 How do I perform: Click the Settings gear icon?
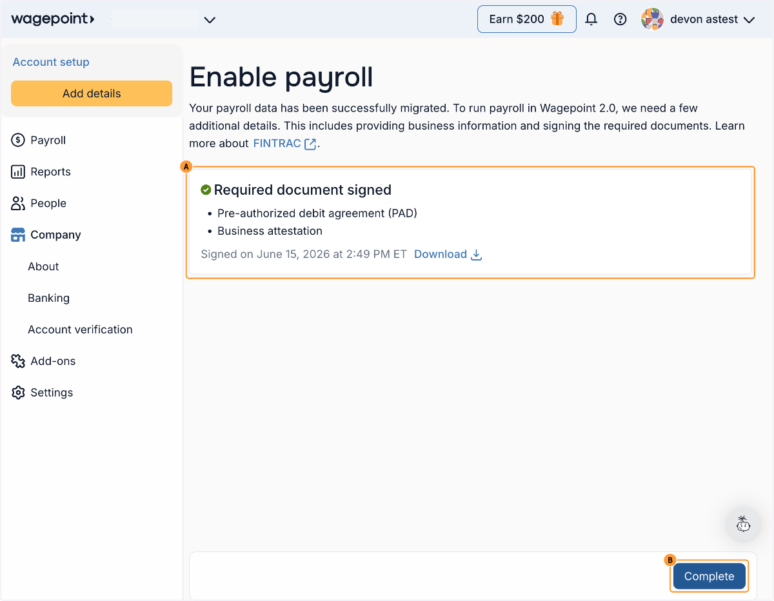coord(18,393)
